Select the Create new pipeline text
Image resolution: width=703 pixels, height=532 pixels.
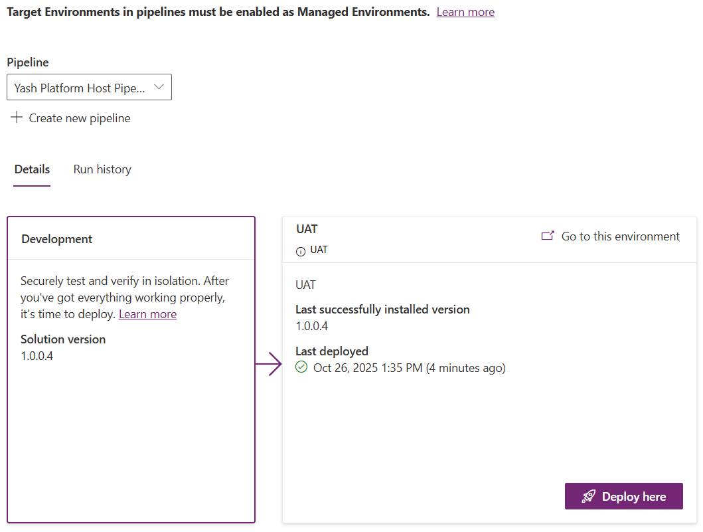80,118
